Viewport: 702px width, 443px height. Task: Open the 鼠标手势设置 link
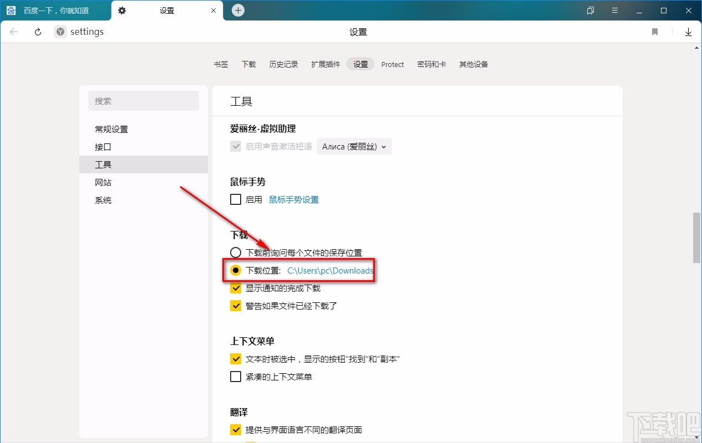294,199
